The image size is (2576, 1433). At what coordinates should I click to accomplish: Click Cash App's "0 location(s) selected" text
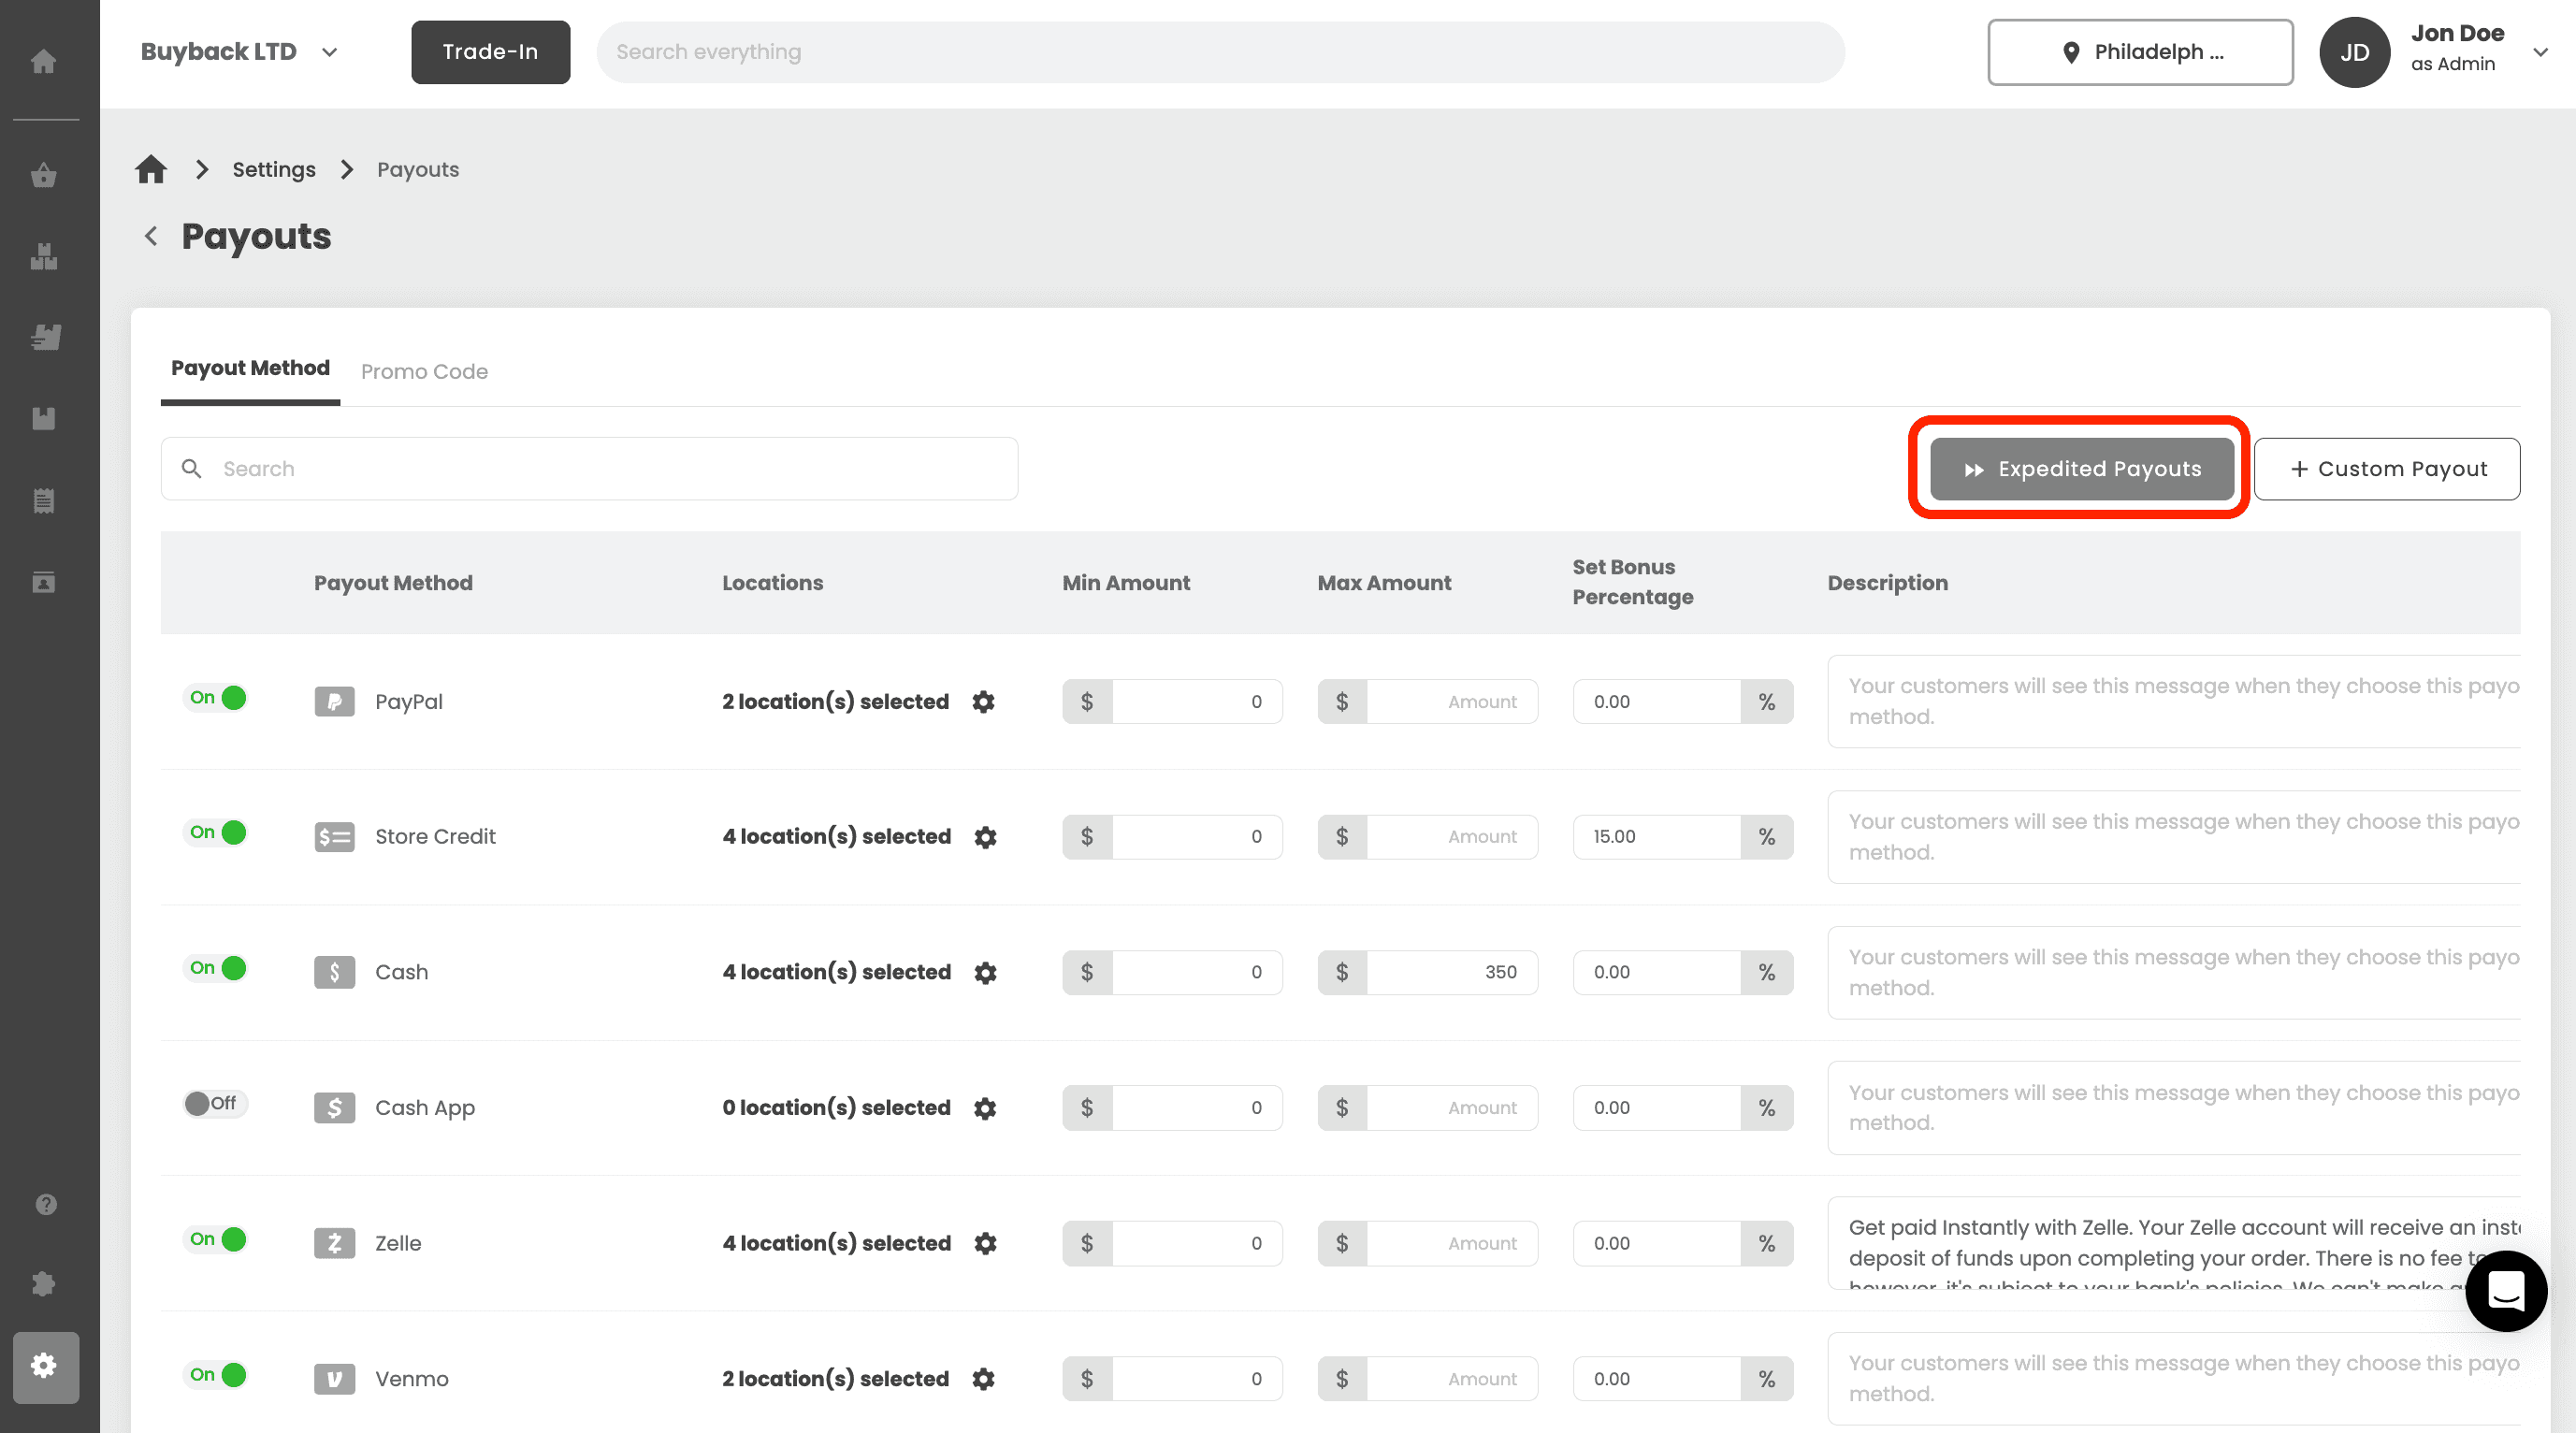point(836,1108)
